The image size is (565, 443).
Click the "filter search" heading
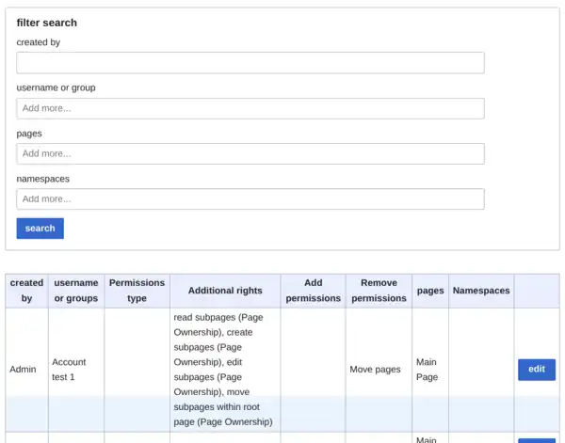tap(47, 23)
